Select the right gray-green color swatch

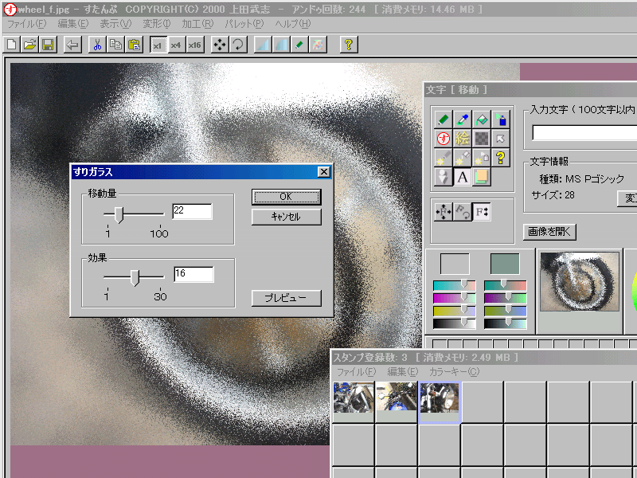[505, 264]
